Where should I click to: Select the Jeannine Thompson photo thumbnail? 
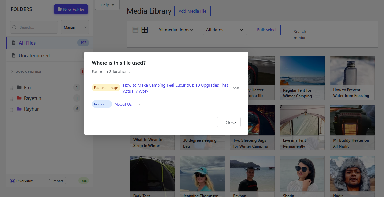click(x=202, y=176)
